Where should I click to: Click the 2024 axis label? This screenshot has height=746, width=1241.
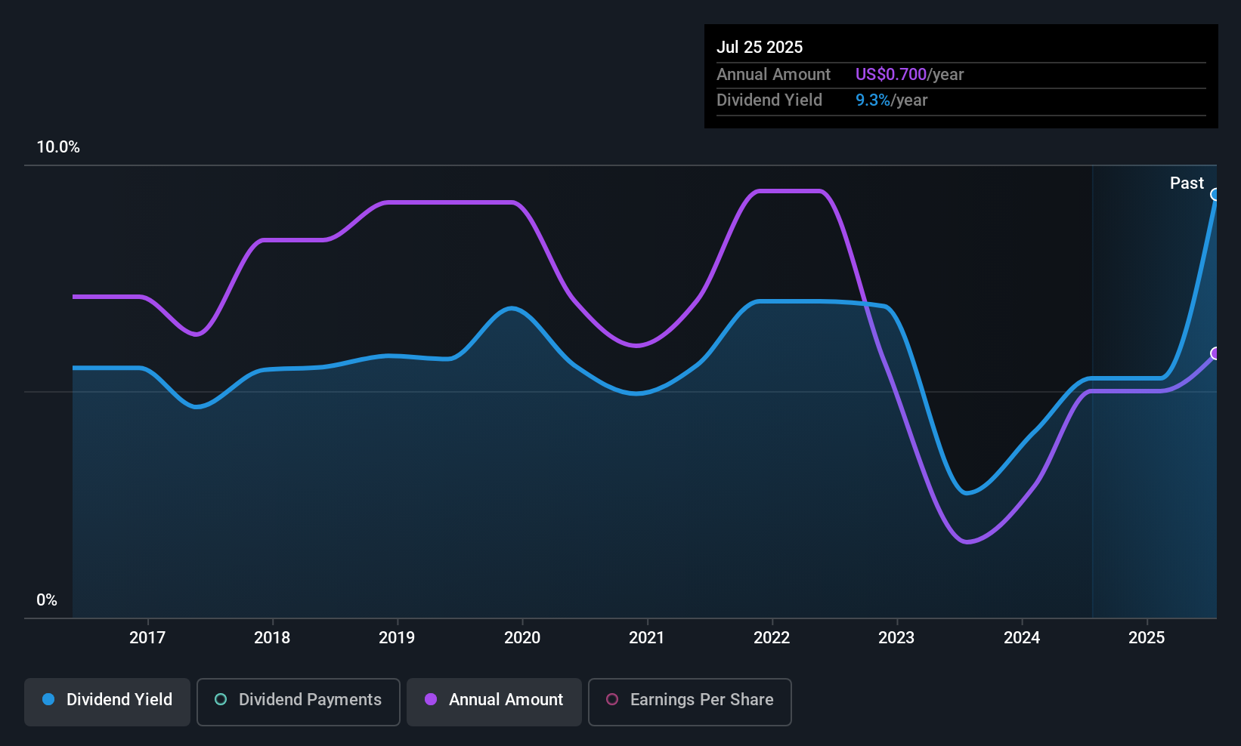1022,637
